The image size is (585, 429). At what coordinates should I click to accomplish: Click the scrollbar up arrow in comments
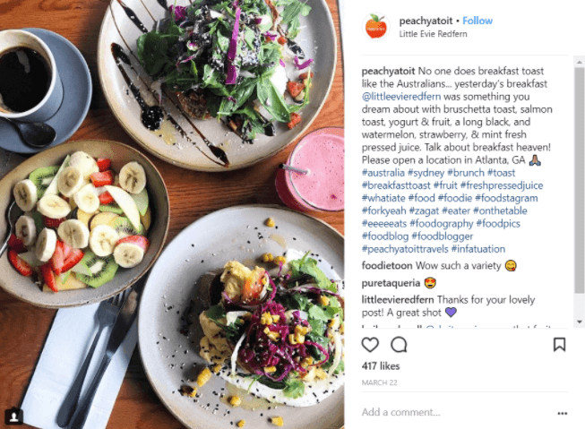(x=580, y=62)
